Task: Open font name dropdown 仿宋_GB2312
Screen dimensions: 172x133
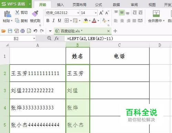Action: pos(78,13)
